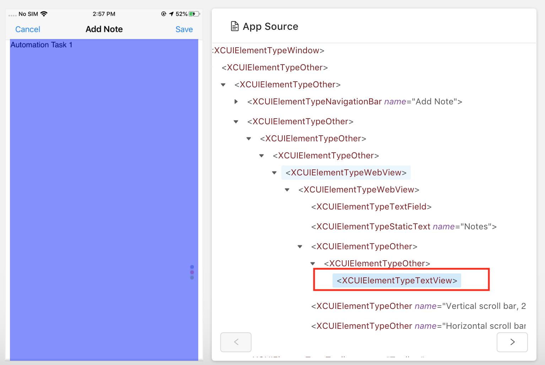Click the Cancel button in Add Note
This screenshot has height=365, width=545.
(x=27, y=29)
